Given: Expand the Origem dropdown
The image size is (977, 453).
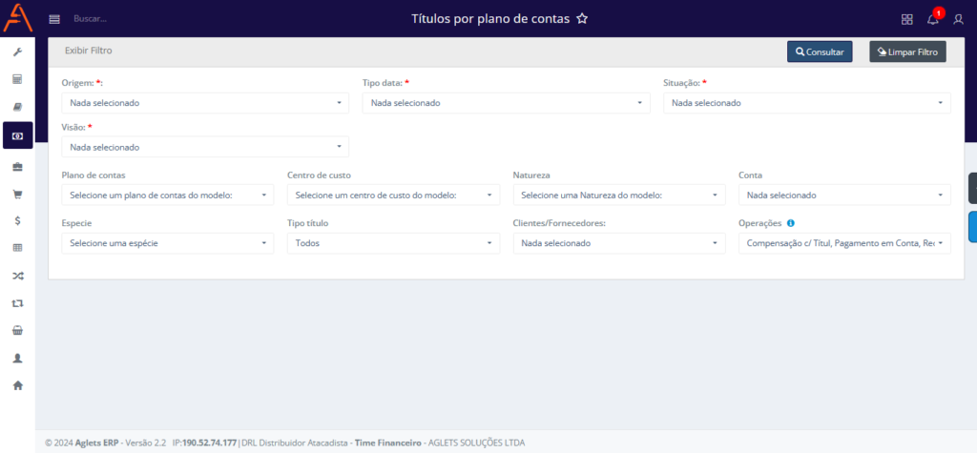Looking at the screenshot, I should tap(205, 103).
